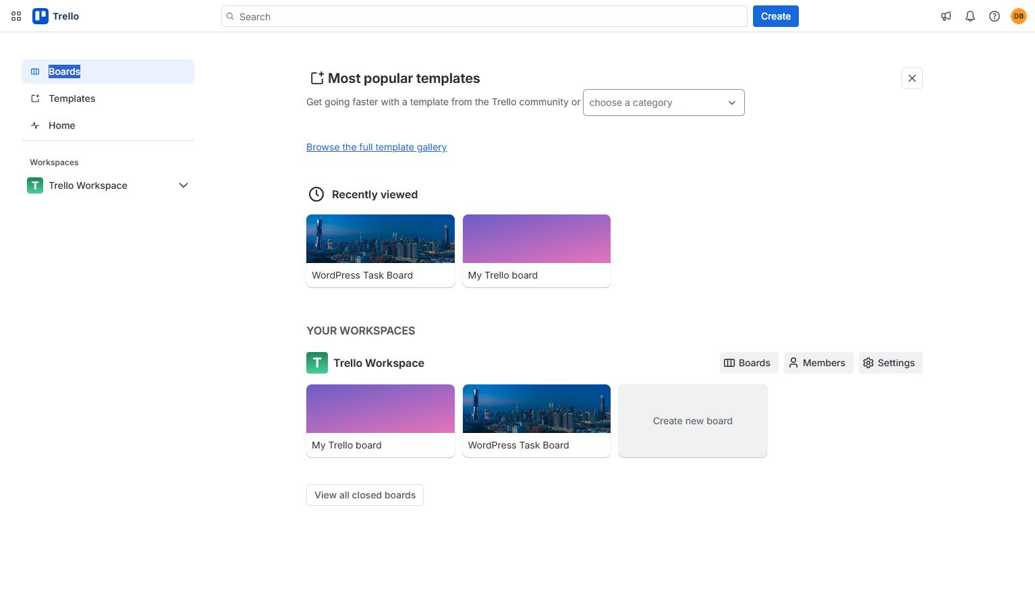Select Trello Workspace in the sidebar

(x=108, y=185)
